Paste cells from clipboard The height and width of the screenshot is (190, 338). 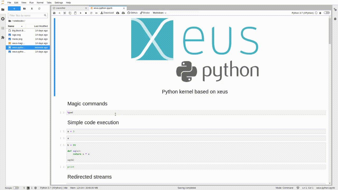coord(75,13)
